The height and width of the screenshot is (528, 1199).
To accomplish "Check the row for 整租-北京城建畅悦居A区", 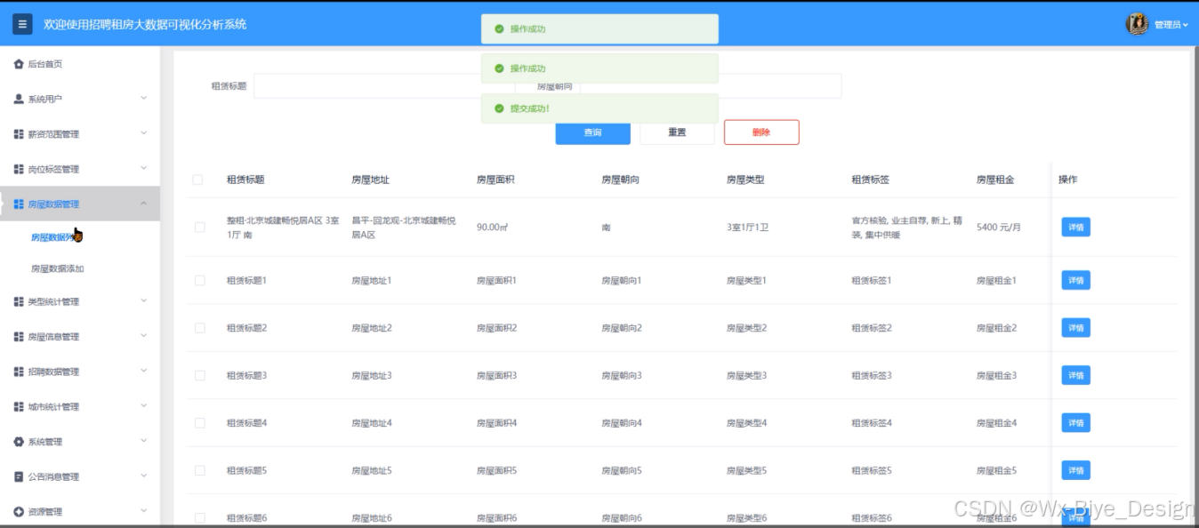I will click(x=199, y=228).
